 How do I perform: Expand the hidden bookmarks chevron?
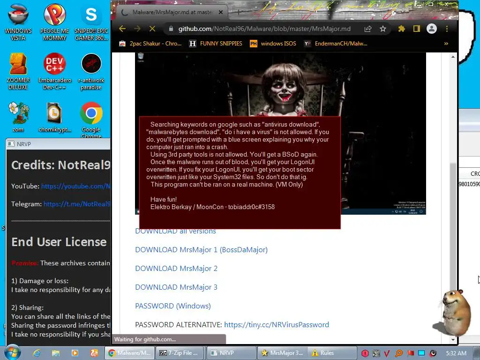[446, 44]
